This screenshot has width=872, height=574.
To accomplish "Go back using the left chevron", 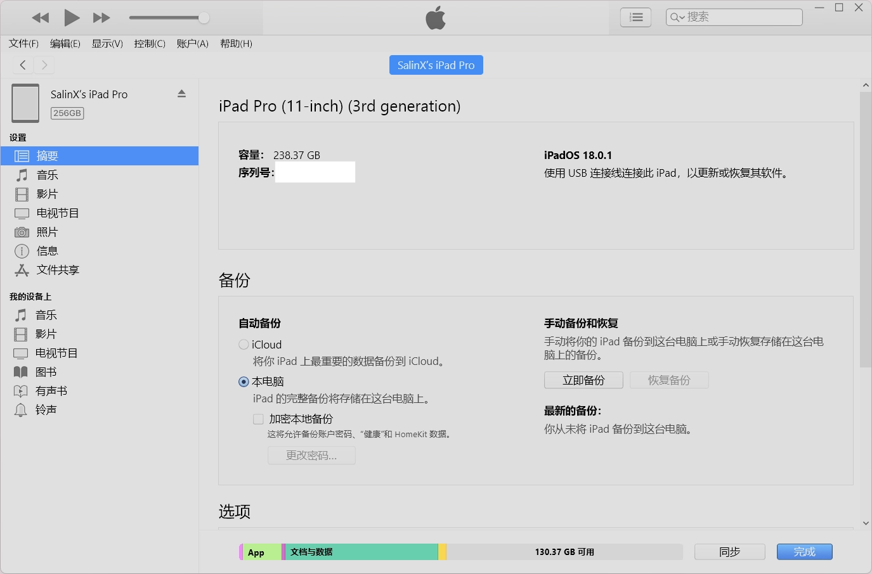I will click(23, 65).
